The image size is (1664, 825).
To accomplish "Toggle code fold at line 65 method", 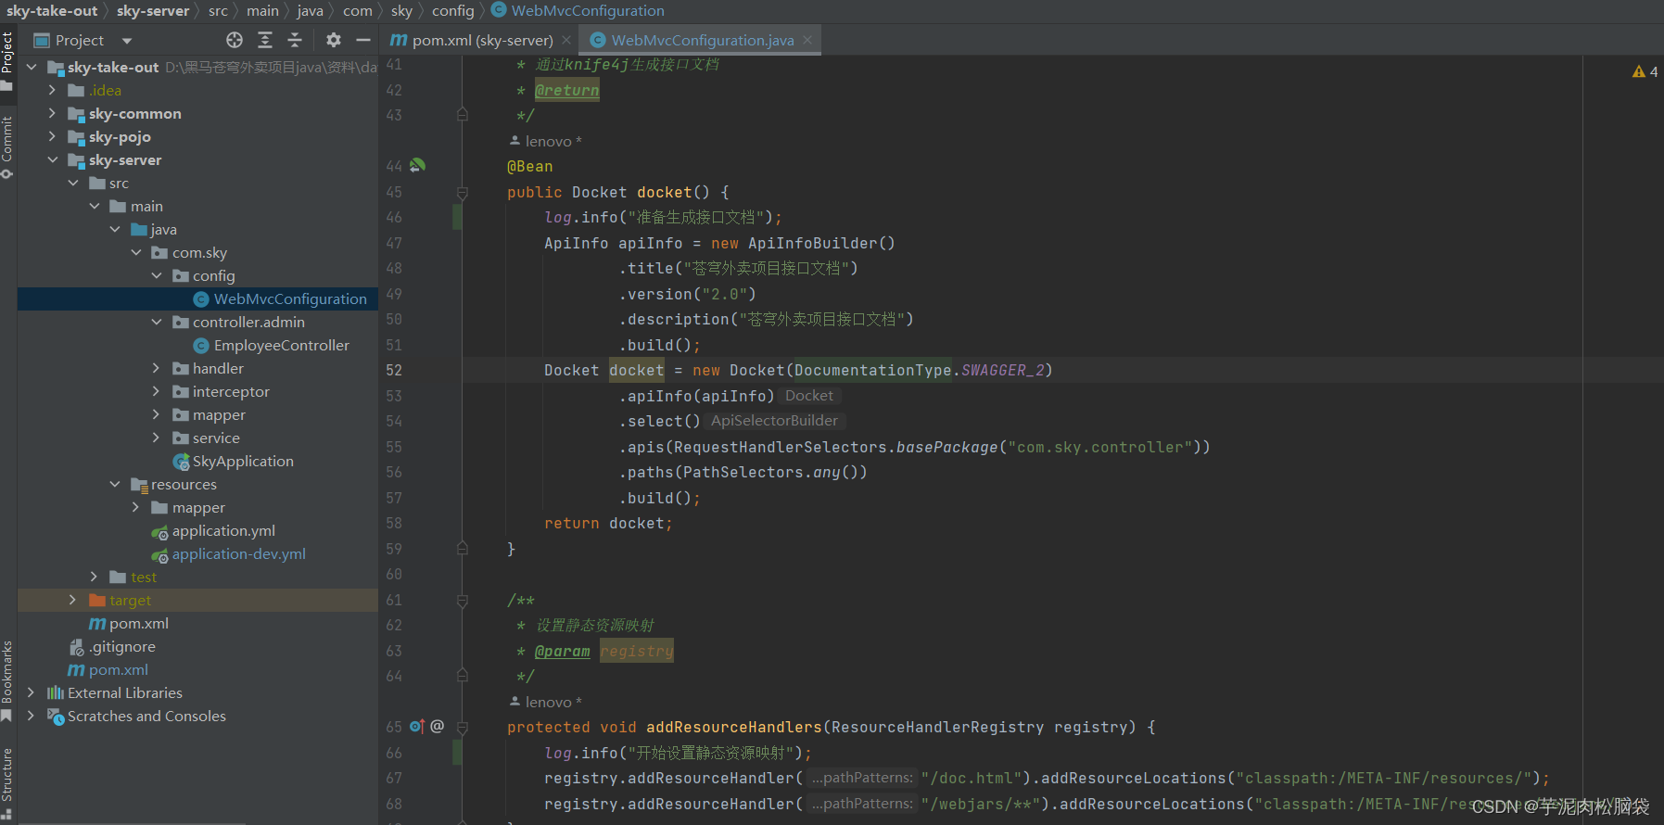I will point(463,727).
